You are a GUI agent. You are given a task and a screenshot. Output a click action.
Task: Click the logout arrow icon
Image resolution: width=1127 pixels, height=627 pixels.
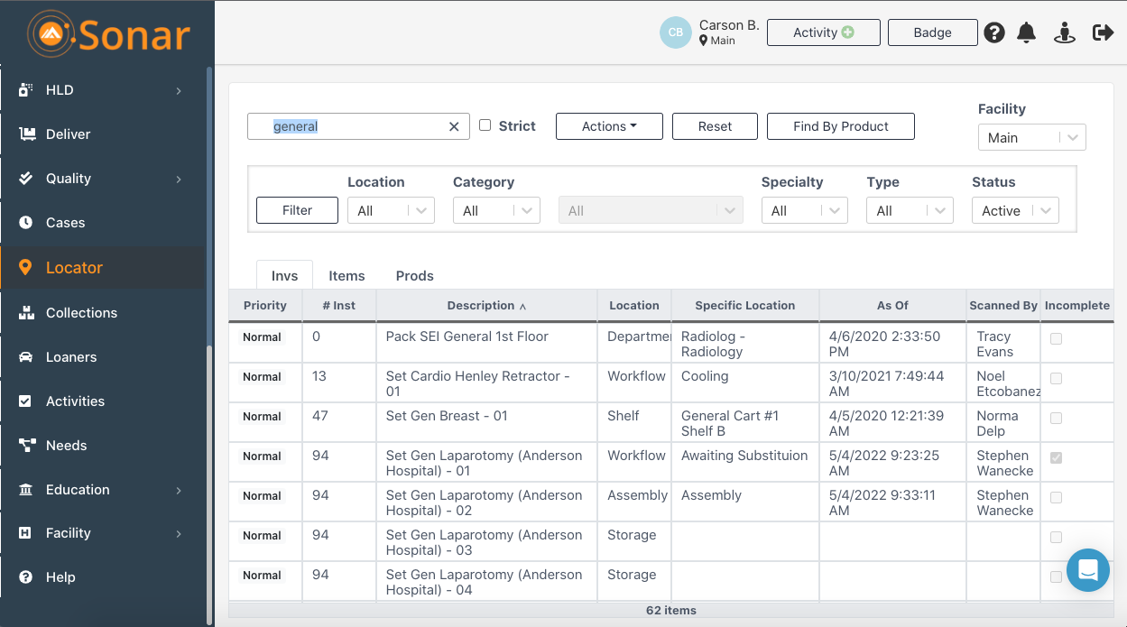(1103, 33)
